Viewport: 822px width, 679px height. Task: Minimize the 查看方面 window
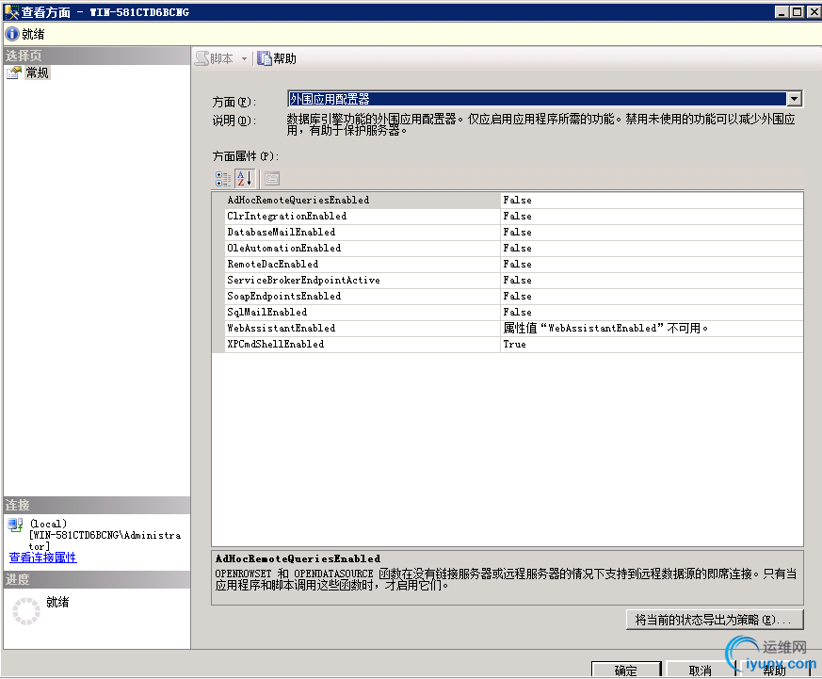(x=782, y=11)
